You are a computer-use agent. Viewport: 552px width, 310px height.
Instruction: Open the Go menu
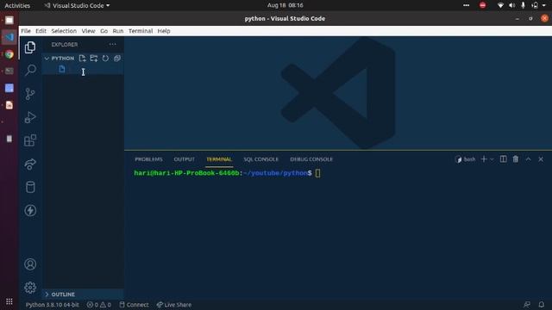click(x=103, y=31)
